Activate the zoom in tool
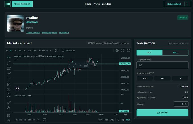The height and width of the screenshot is (124, 193). pyautogui.click(x=9, y=108)
